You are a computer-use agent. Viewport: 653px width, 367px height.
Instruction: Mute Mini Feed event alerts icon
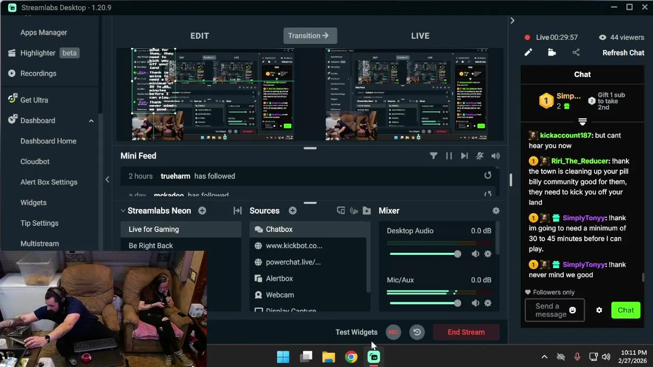tap(480, 156)
